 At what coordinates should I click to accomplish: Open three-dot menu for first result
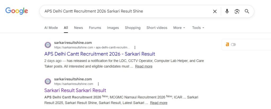pyautogui.click(x=135, y=48)
